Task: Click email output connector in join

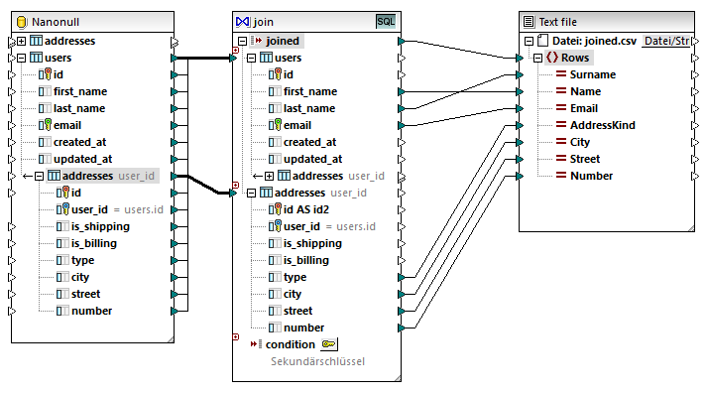Action: [x=402, y=125]
